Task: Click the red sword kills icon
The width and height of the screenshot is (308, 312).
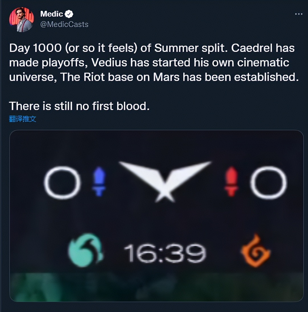Action: coord(231,182)
